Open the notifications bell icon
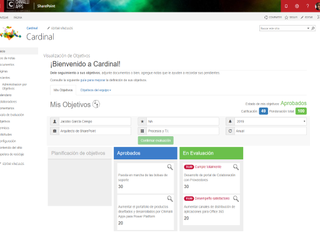 (x=286, y=6)
